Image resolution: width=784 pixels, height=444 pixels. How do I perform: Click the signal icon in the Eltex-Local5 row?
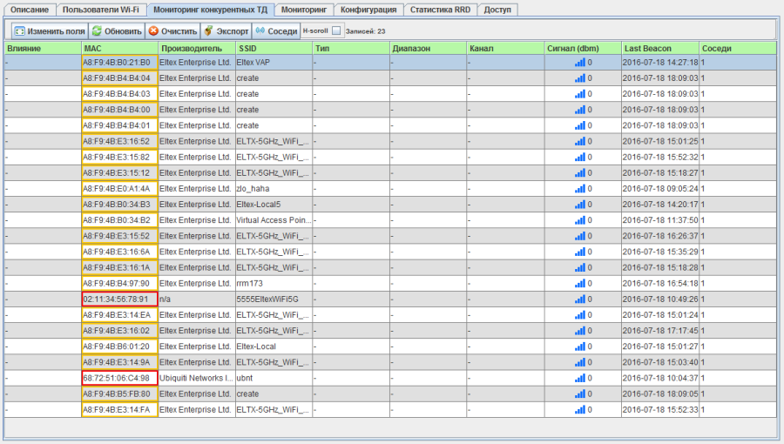pos(579,205)
